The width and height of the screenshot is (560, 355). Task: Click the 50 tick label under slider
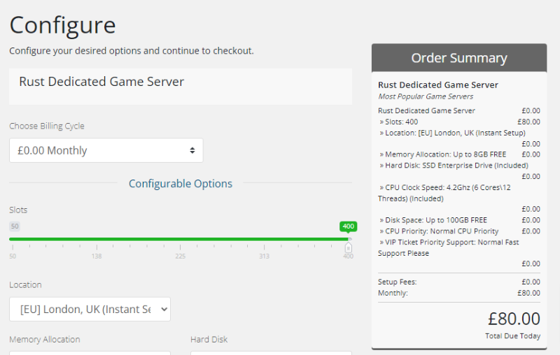coord(13,256)
